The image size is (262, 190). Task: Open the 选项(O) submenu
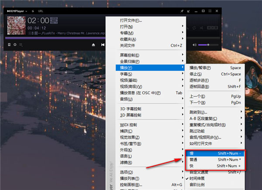point(151,172)
